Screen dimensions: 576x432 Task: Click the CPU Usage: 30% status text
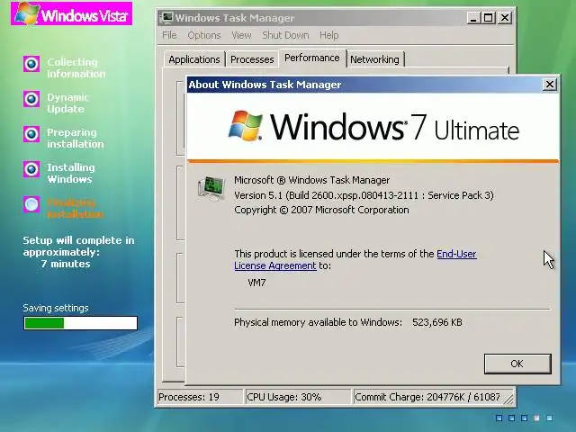click(x=284, y=397)
